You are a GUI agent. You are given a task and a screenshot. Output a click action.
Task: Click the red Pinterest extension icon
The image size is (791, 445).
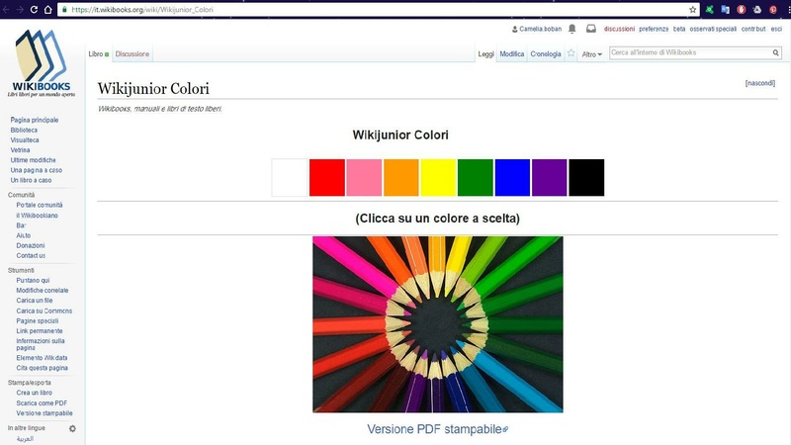773,9
